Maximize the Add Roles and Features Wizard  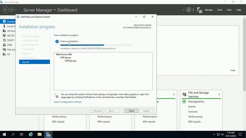pos(144,17)
